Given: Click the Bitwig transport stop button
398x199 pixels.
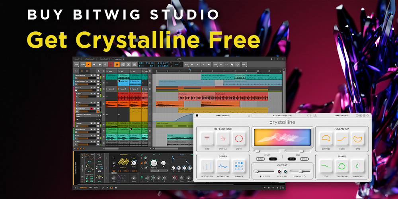Looking at the screenshot, I should [94, 64].
